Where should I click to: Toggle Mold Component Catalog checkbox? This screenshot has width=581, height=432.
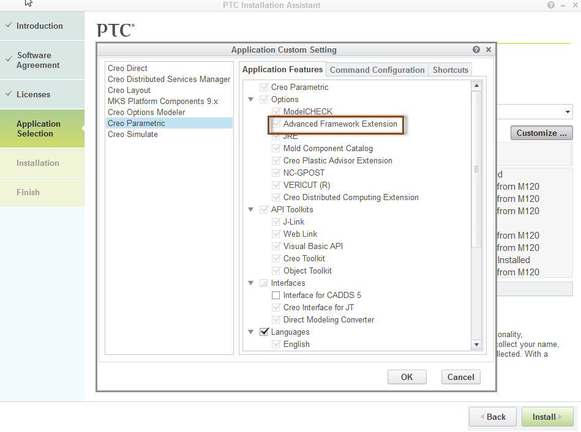click(276, 148)
